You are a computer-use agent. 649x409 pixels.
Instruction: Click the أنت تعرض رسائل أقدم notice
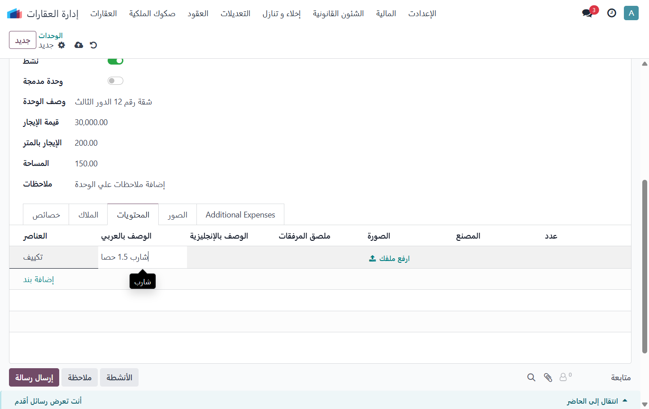(x=48, y=401)
